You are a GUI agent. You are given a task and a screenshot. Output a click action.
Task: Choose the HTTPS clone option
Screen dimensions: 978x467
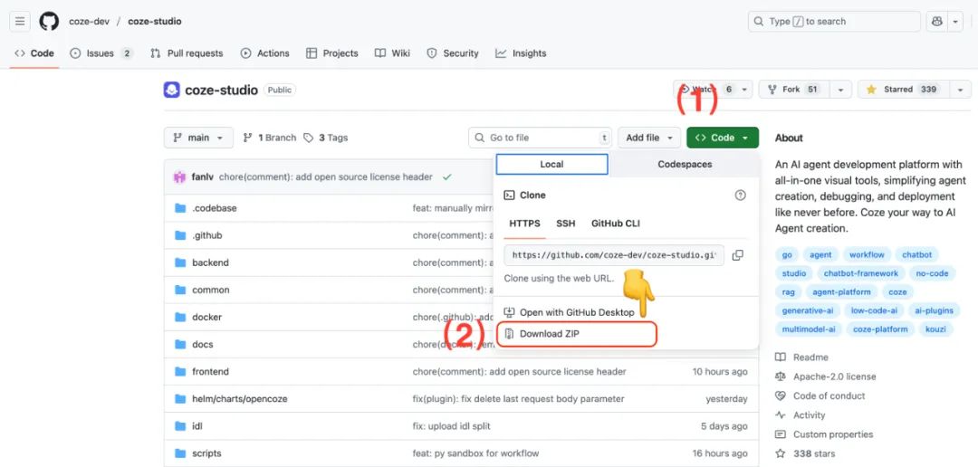(524, 224)
